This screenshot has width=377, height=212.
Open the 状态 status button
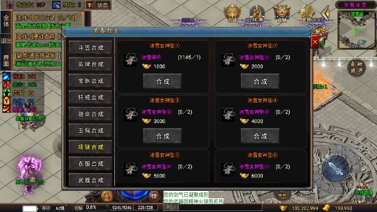coord(102,5)
